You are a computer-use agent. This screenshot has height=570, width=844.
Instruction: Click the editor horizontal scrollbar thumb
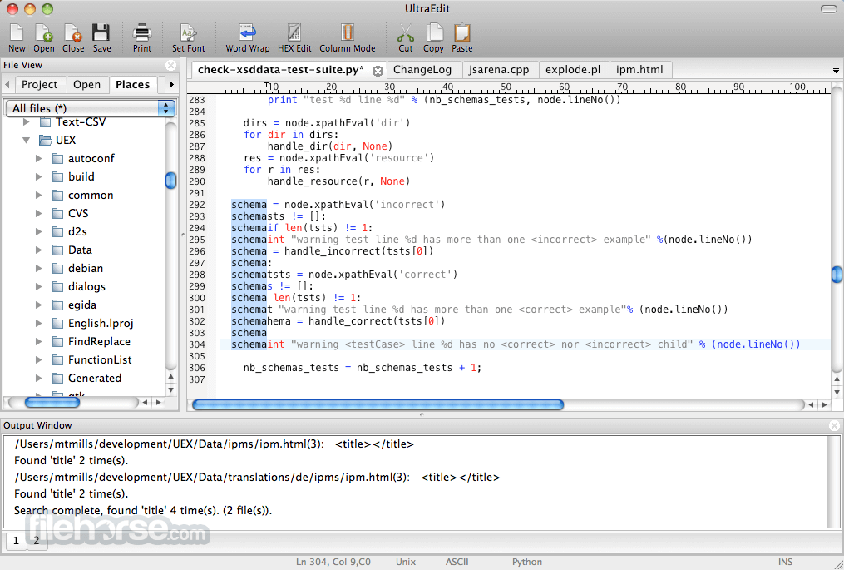[378, 404]
